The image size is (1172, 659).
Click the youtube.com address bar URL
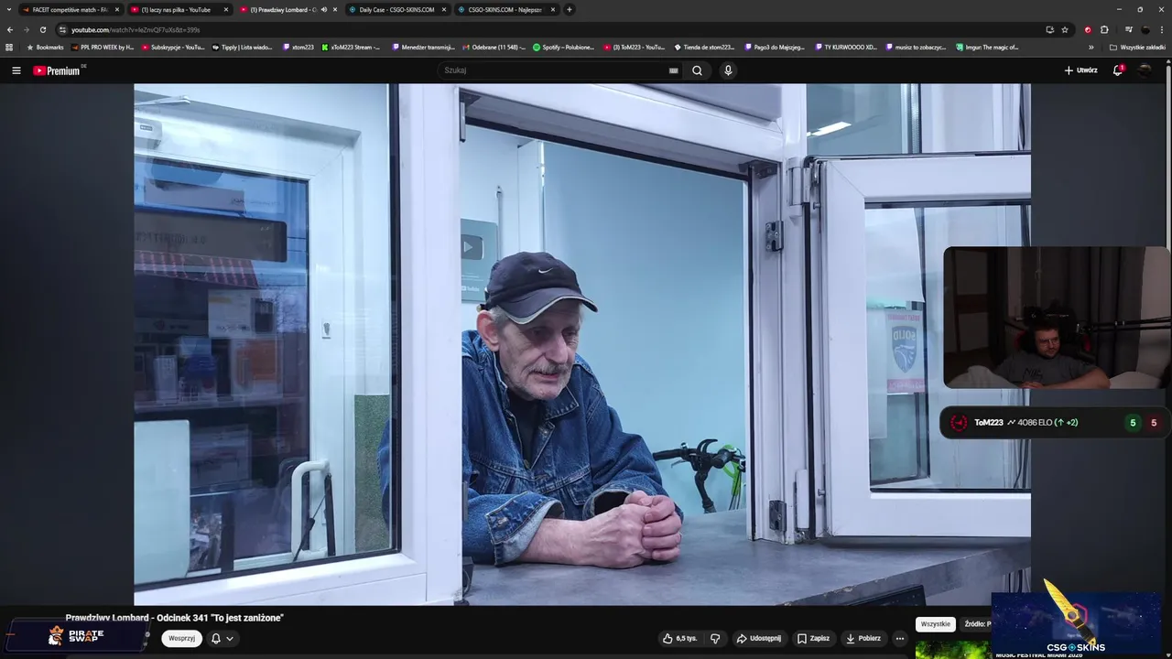pyautogui.click(x=136, y=30)
